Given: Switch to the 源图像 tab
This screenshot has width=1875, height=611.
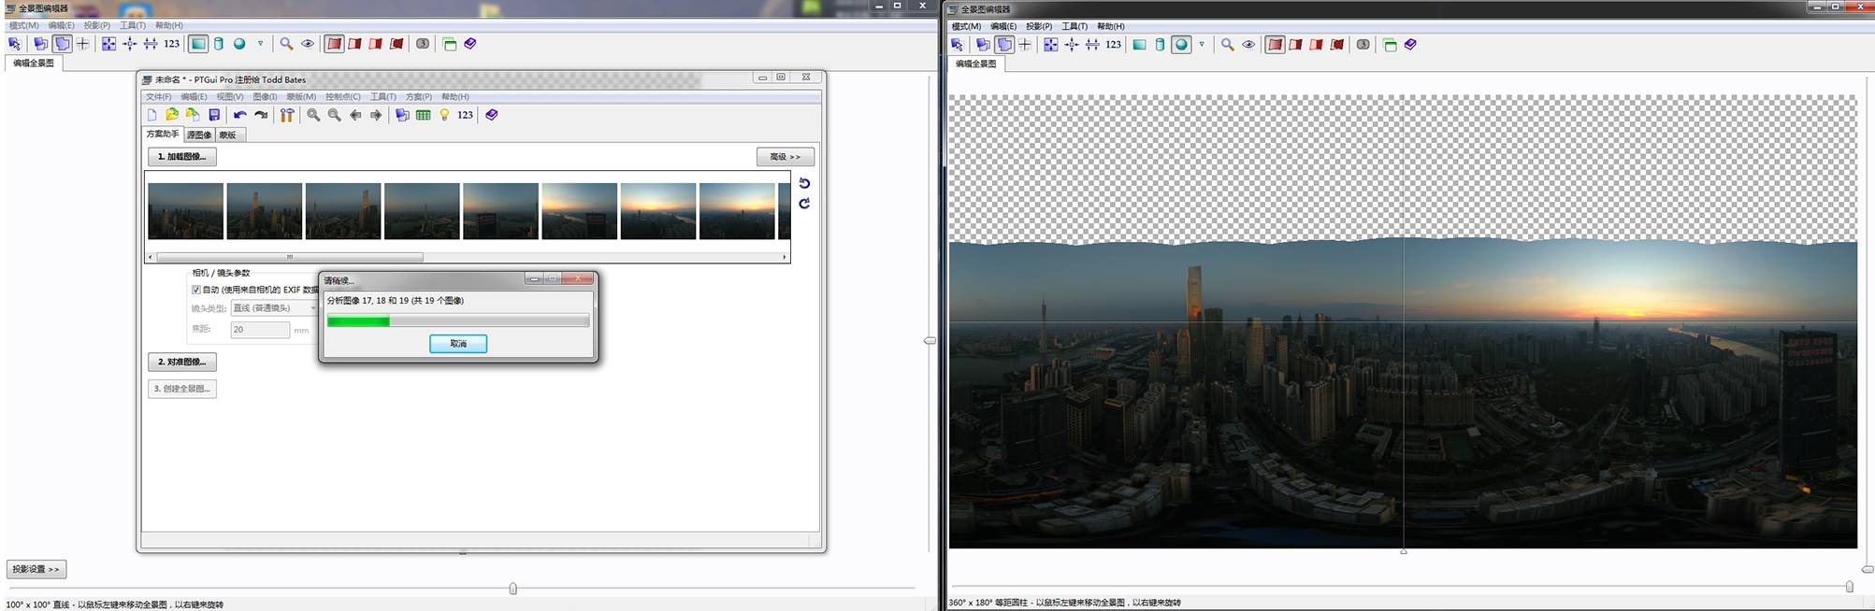Looking at the screenshot, I should pyautogui.click(x=200, y=135).
